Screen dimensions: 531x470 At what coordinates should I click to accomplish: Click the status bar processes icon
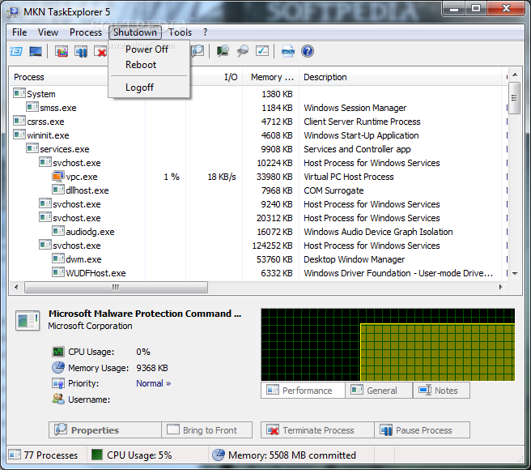click(x=15, y=455)
